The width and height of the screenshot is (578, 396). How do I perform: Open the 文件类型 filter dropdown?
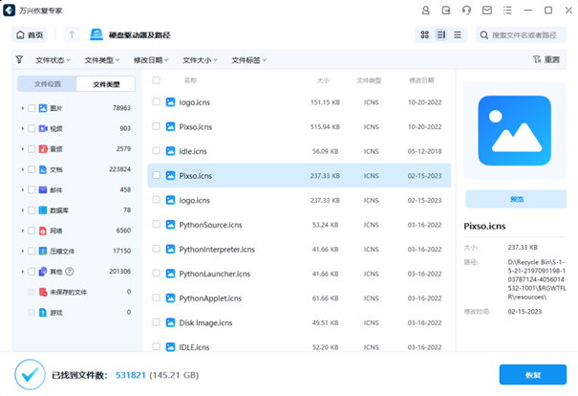(102, 59)
